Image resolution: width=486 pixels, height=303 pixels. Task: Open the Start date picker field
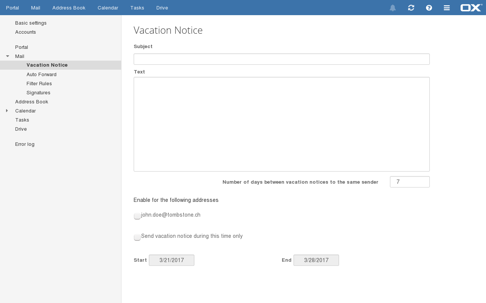(x=172, y=260)
